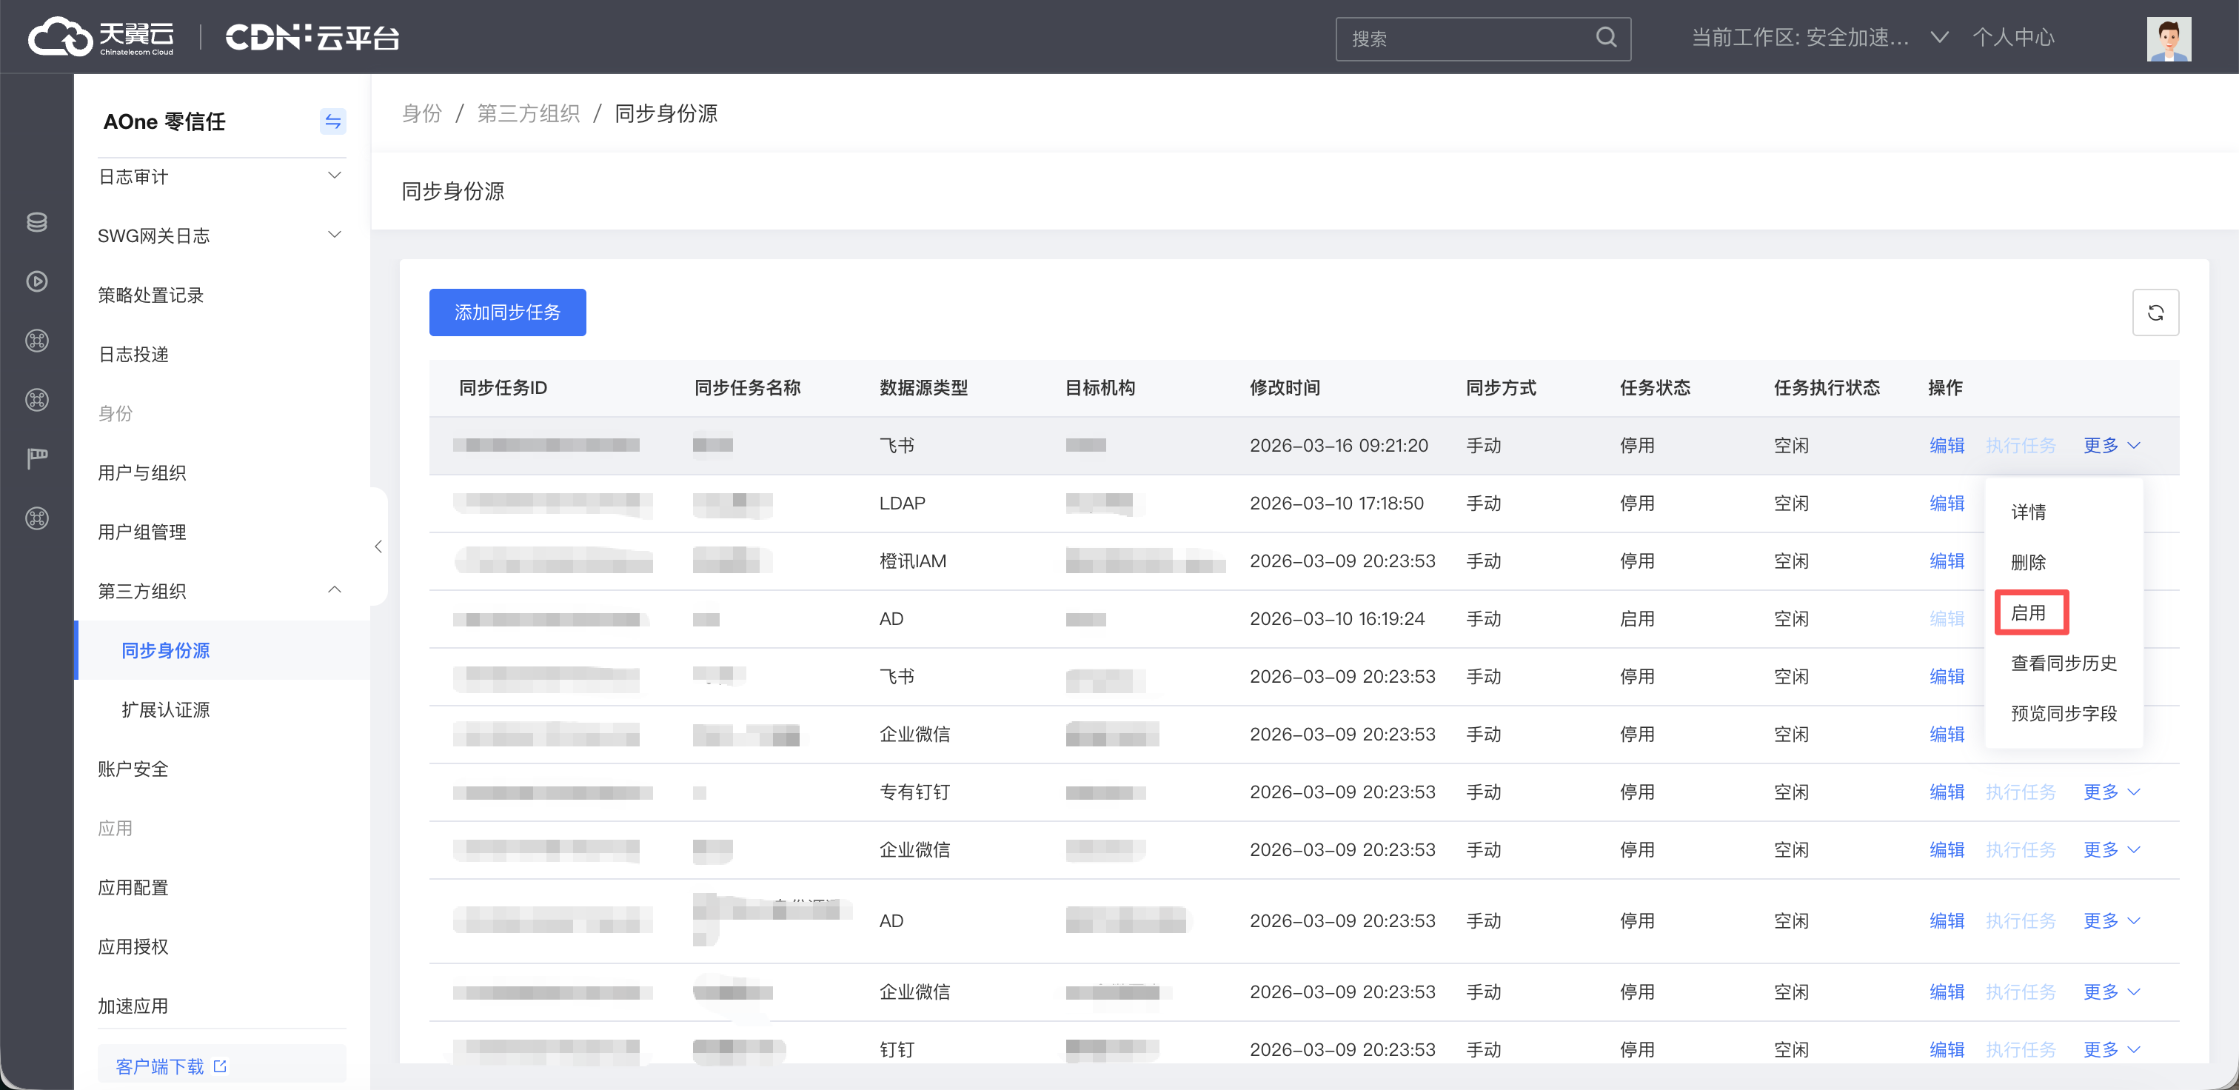Image resolution: width=2239 pixels, height=1090 pixels.
Task: Select 启用 in the open dropdown menu
Action: tap(2028, 613)
